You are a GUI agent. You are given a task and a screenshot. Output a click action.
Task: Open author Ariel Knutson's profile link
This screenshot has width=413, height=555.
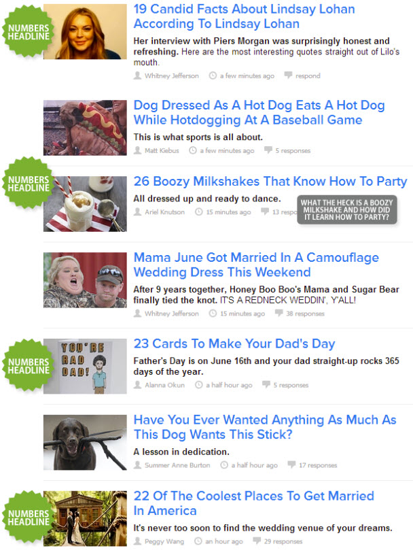click(164, 212)
